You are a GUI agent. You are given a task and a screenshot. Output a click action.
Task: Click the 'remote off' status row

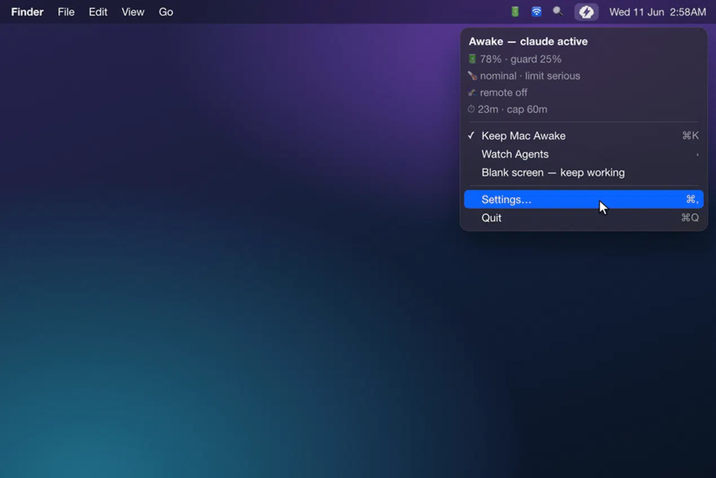coord(497,92)
